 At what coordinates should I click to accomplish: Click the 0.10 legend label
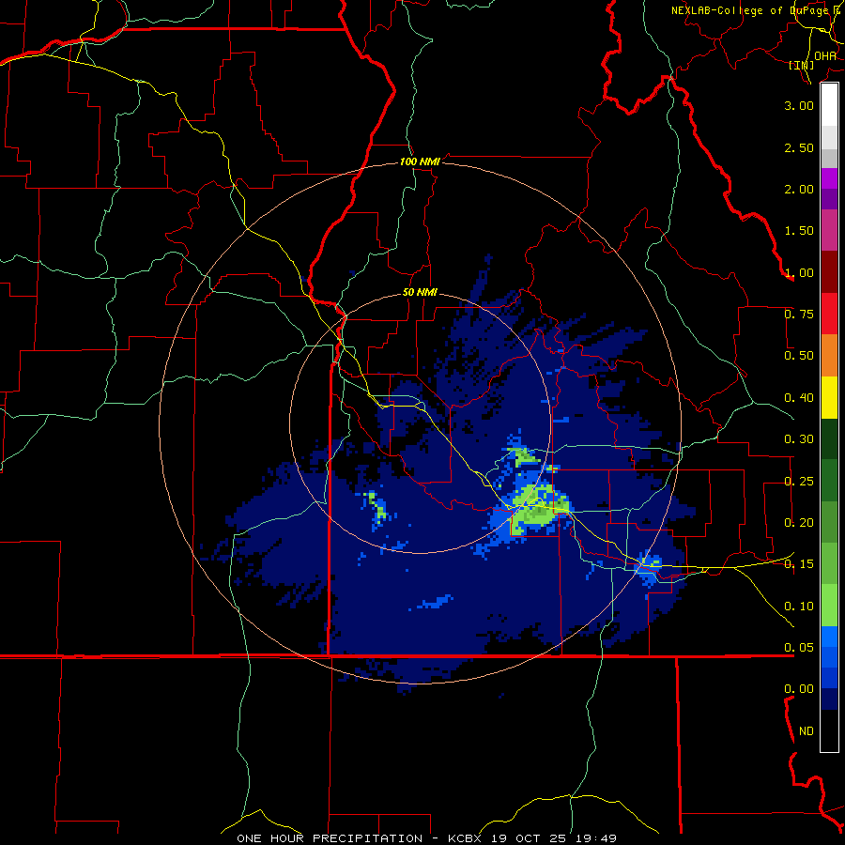coord(799,607)
